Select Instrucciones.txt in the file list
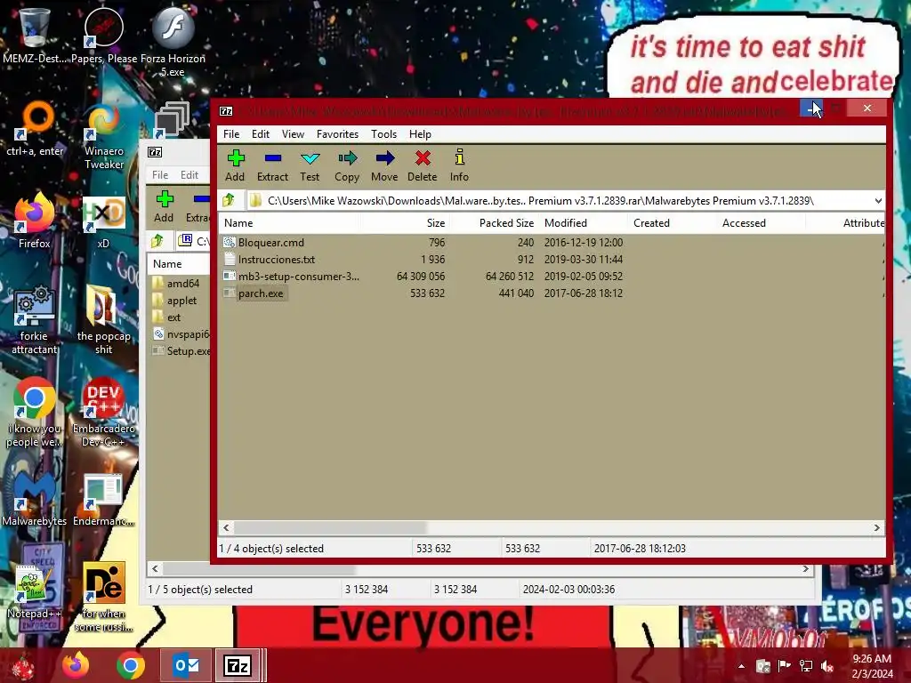Viewport: 911px width, 683px height. (277, 260)
